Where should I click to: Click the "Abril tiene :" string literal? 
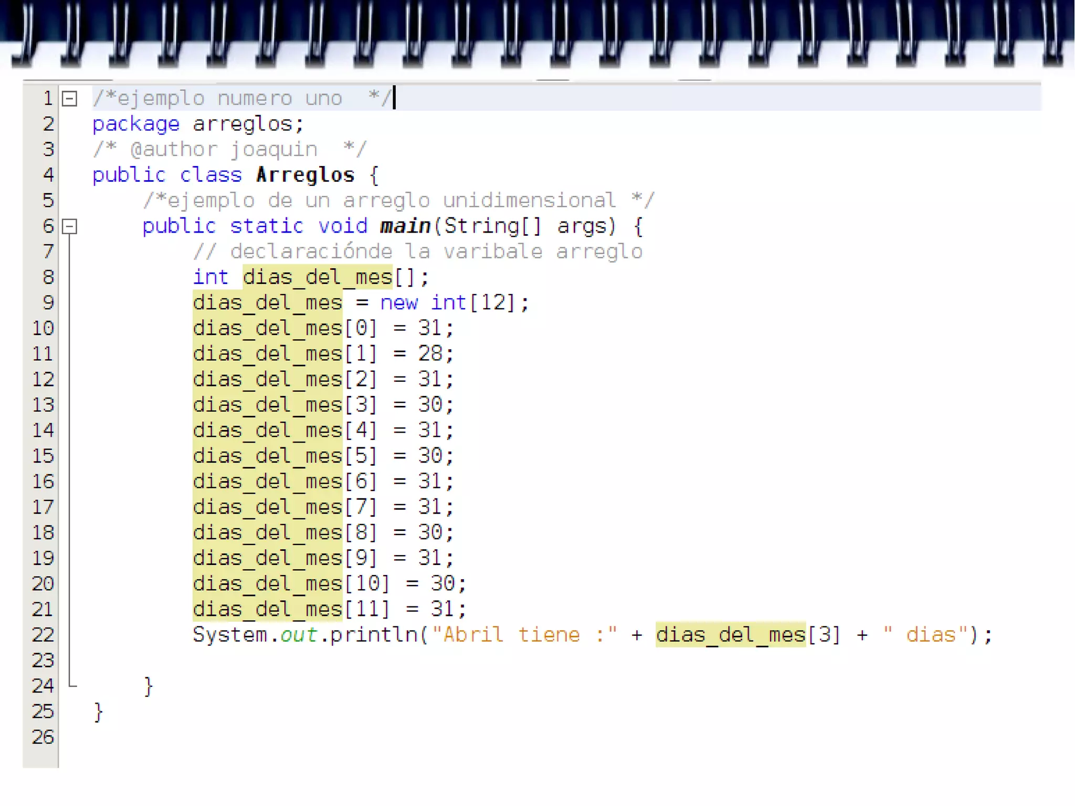(524, 634)
